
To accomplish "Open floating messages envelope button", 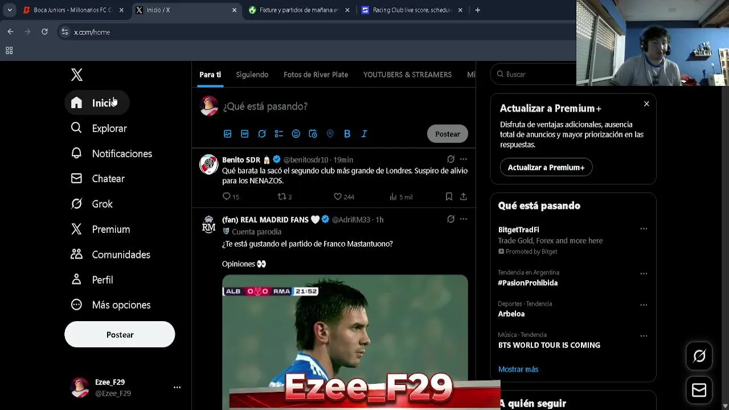I will pyautogui.click(x=699, y=390).
